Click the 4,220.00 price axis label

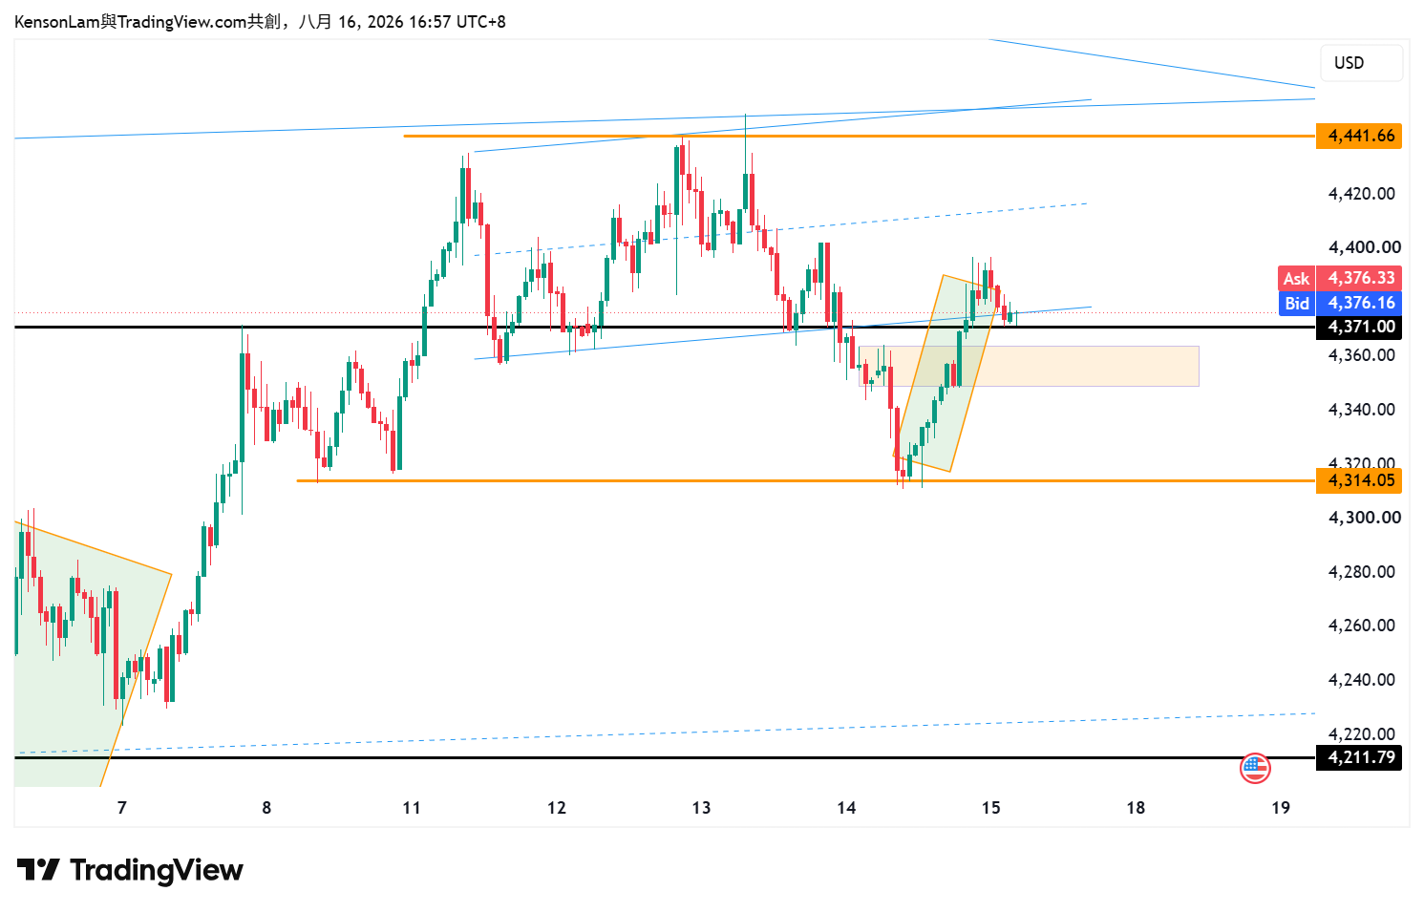tap(1362, 734)
